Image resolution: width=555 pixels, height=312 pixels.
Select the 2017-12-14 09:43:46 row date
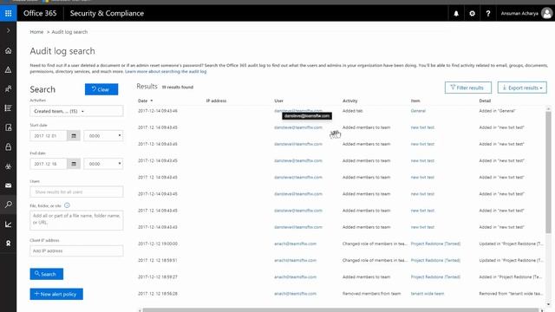point(158,111)
